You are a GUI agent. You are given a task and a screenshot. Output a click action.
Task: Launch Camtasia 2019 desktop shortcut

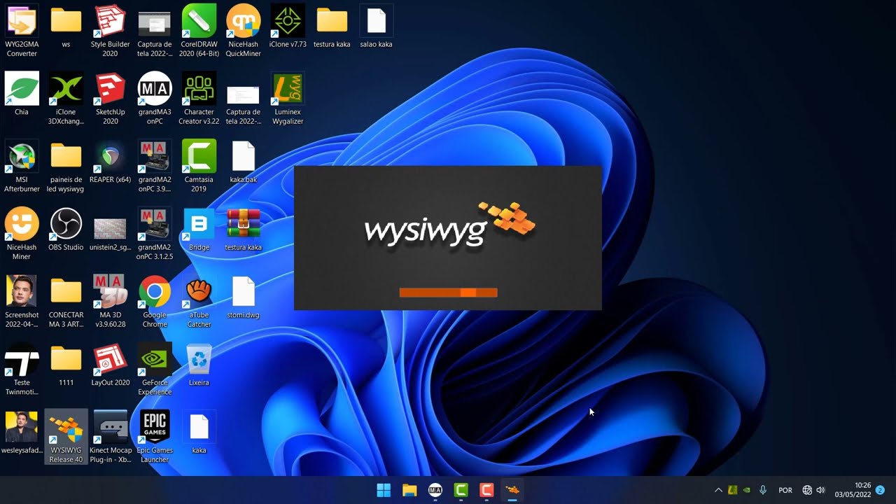click(x=199, y=167)
